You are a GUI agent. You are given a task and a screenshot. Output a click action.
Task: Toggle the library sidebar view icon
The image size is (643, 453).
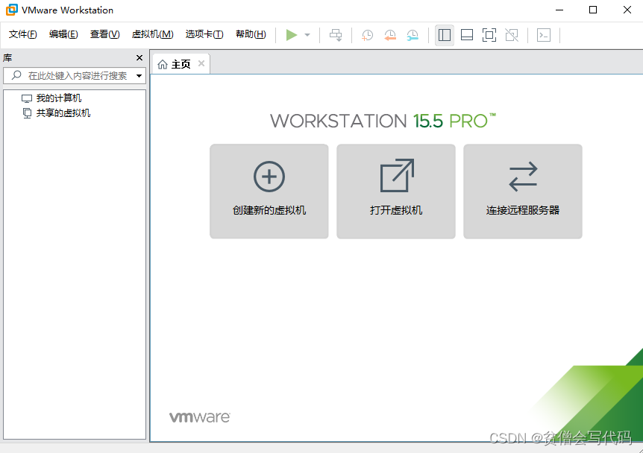[x=445, y=35]
